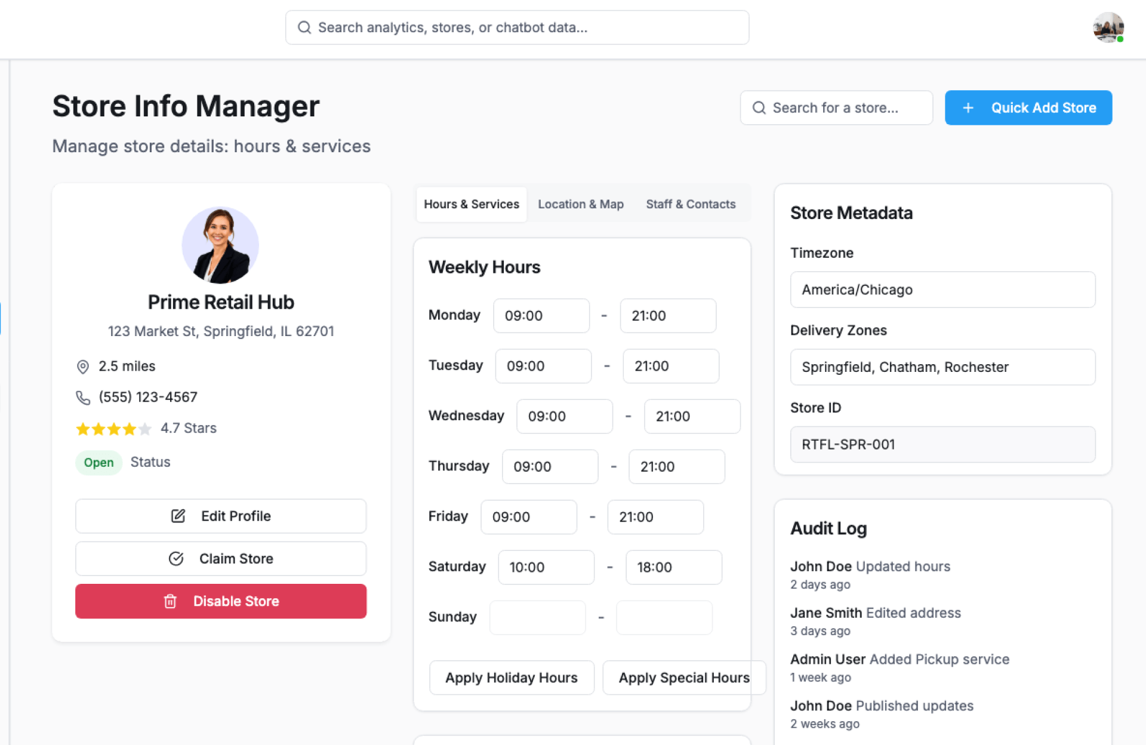Open the user avatar in top-right corner
The image size is (1146, 745).
point(1108,27)
